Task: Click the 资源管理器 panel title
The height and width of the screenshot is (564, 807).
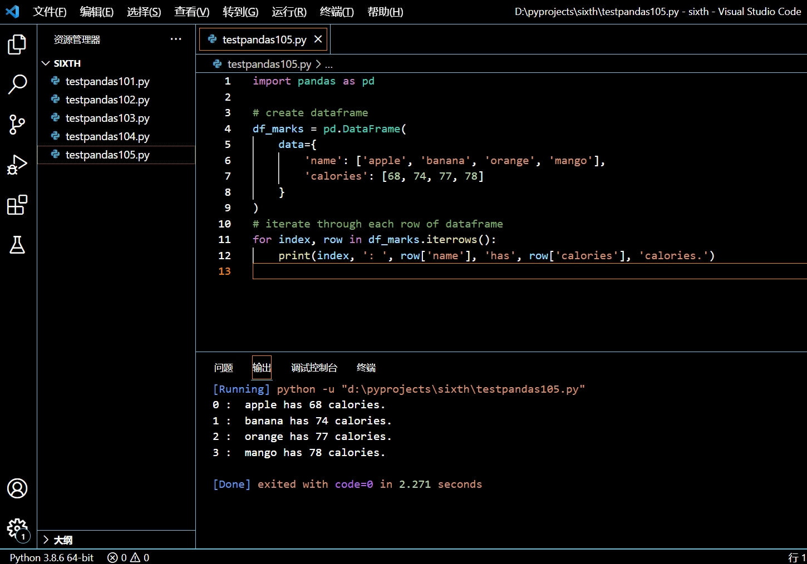Action: coord(77,39)
